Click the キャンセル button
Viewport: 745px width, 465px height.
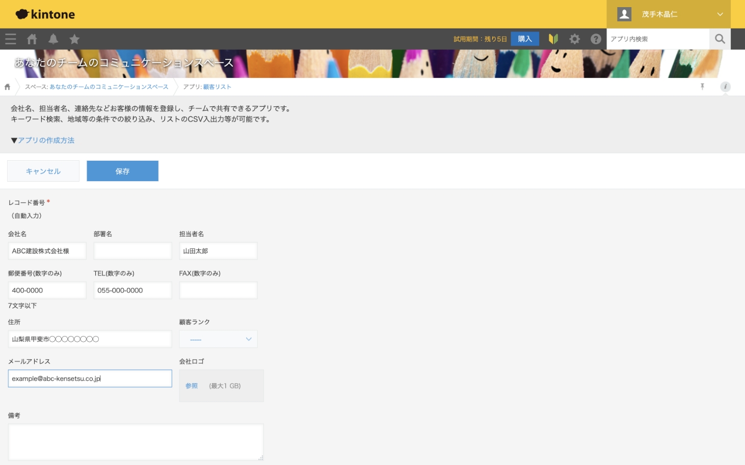point(43,171)
